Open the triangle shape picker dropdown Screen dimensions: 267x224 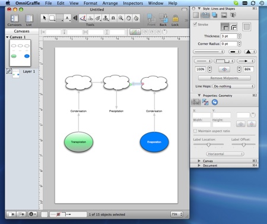point(250,52)
